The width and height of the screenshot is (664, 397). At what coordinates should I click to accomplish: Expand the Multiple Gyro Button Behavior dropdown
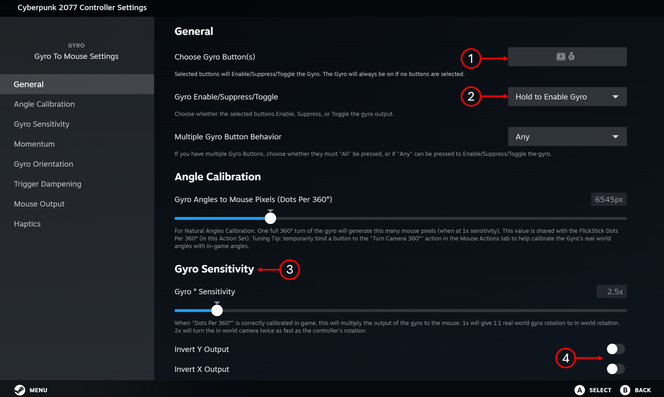[567, 136]
